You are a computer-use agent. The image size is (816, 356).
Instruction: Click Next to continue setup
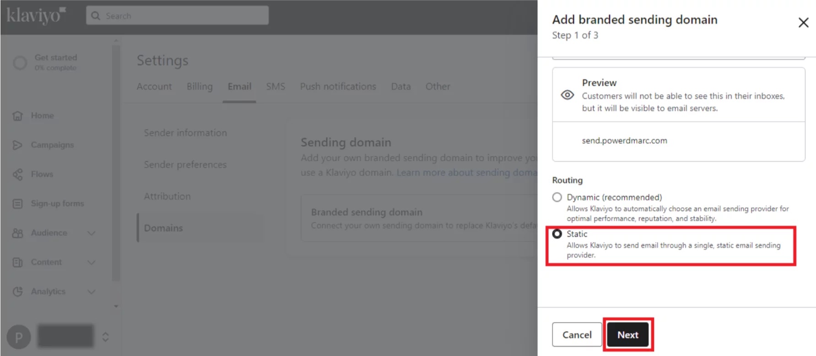point(627,334)
